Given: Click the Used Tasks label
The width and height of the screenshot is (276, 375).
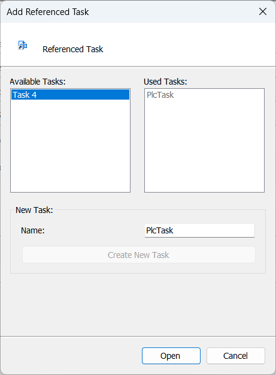Looking at the screenshot, I should (165, 82).
